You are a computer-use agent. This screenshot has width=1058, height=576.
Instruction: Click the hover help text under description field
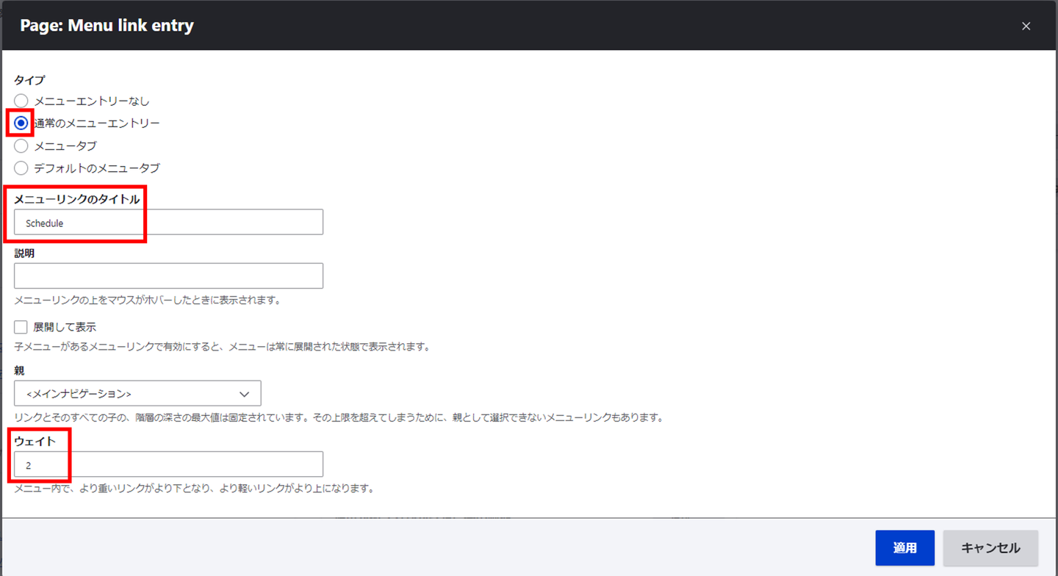coord(147,300)
